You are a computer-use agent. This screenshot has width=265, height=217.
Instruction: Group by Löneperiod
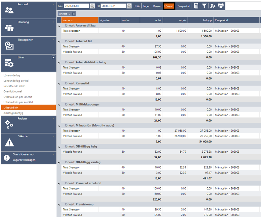pos(183,6)
